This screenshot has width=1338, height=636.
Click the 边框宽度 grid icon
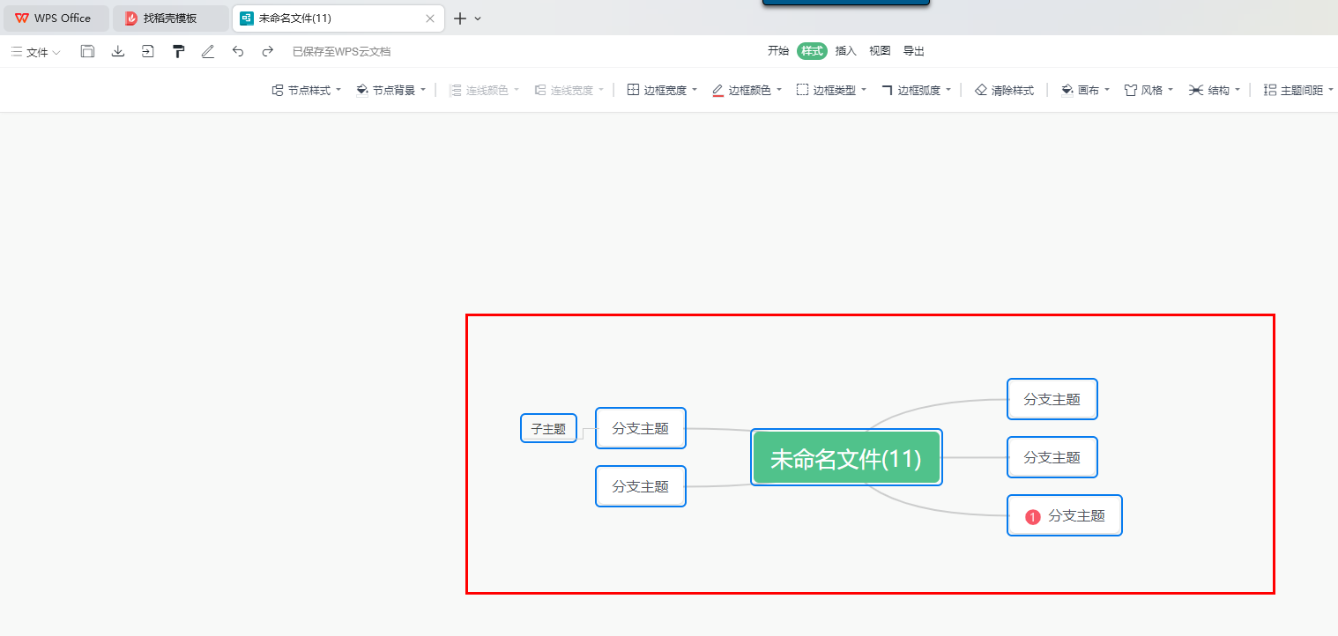(633, 90)
